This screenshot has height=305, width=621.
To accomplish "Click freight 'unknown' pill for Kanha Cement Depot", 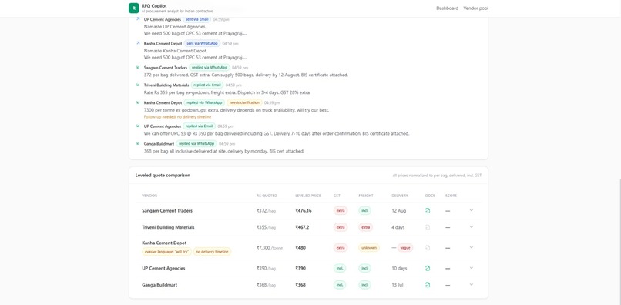I will click(369, 247).
